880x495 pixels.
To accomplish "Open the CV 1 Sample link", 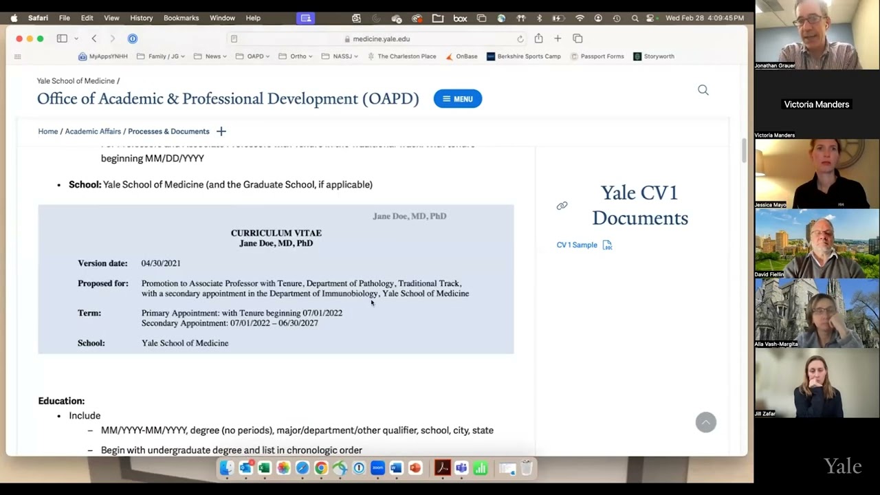I will [576, 245].
